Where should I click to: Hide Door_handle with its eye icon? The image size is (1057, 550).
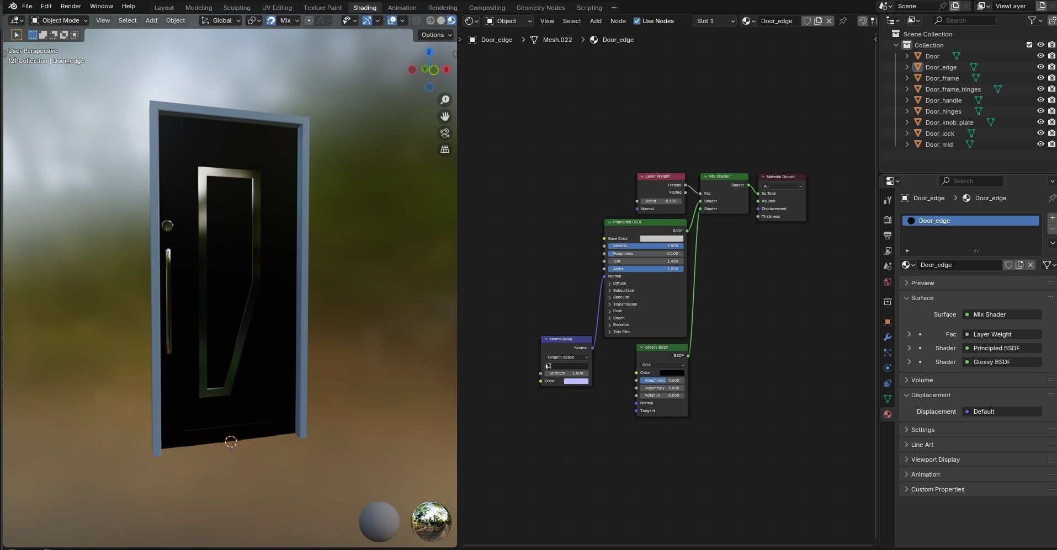click(x=1040, y=100)
